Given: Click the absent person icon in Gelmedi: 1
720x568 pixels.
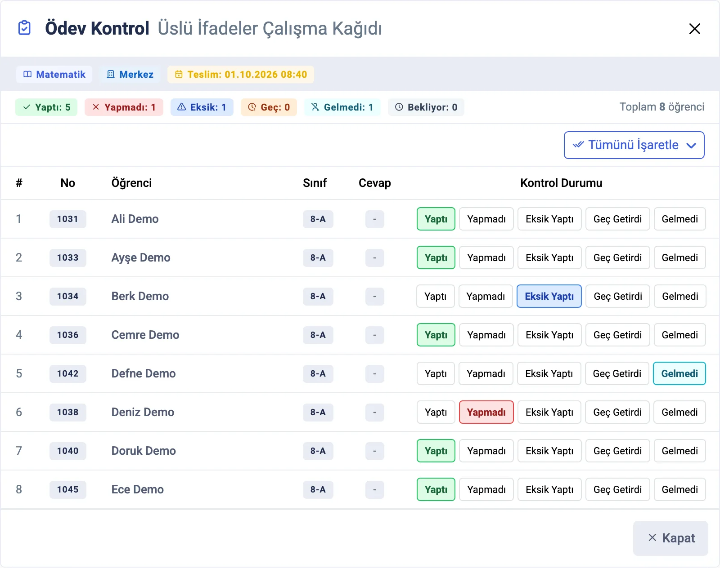Looking at the screenshot, I should pos(315,107).
